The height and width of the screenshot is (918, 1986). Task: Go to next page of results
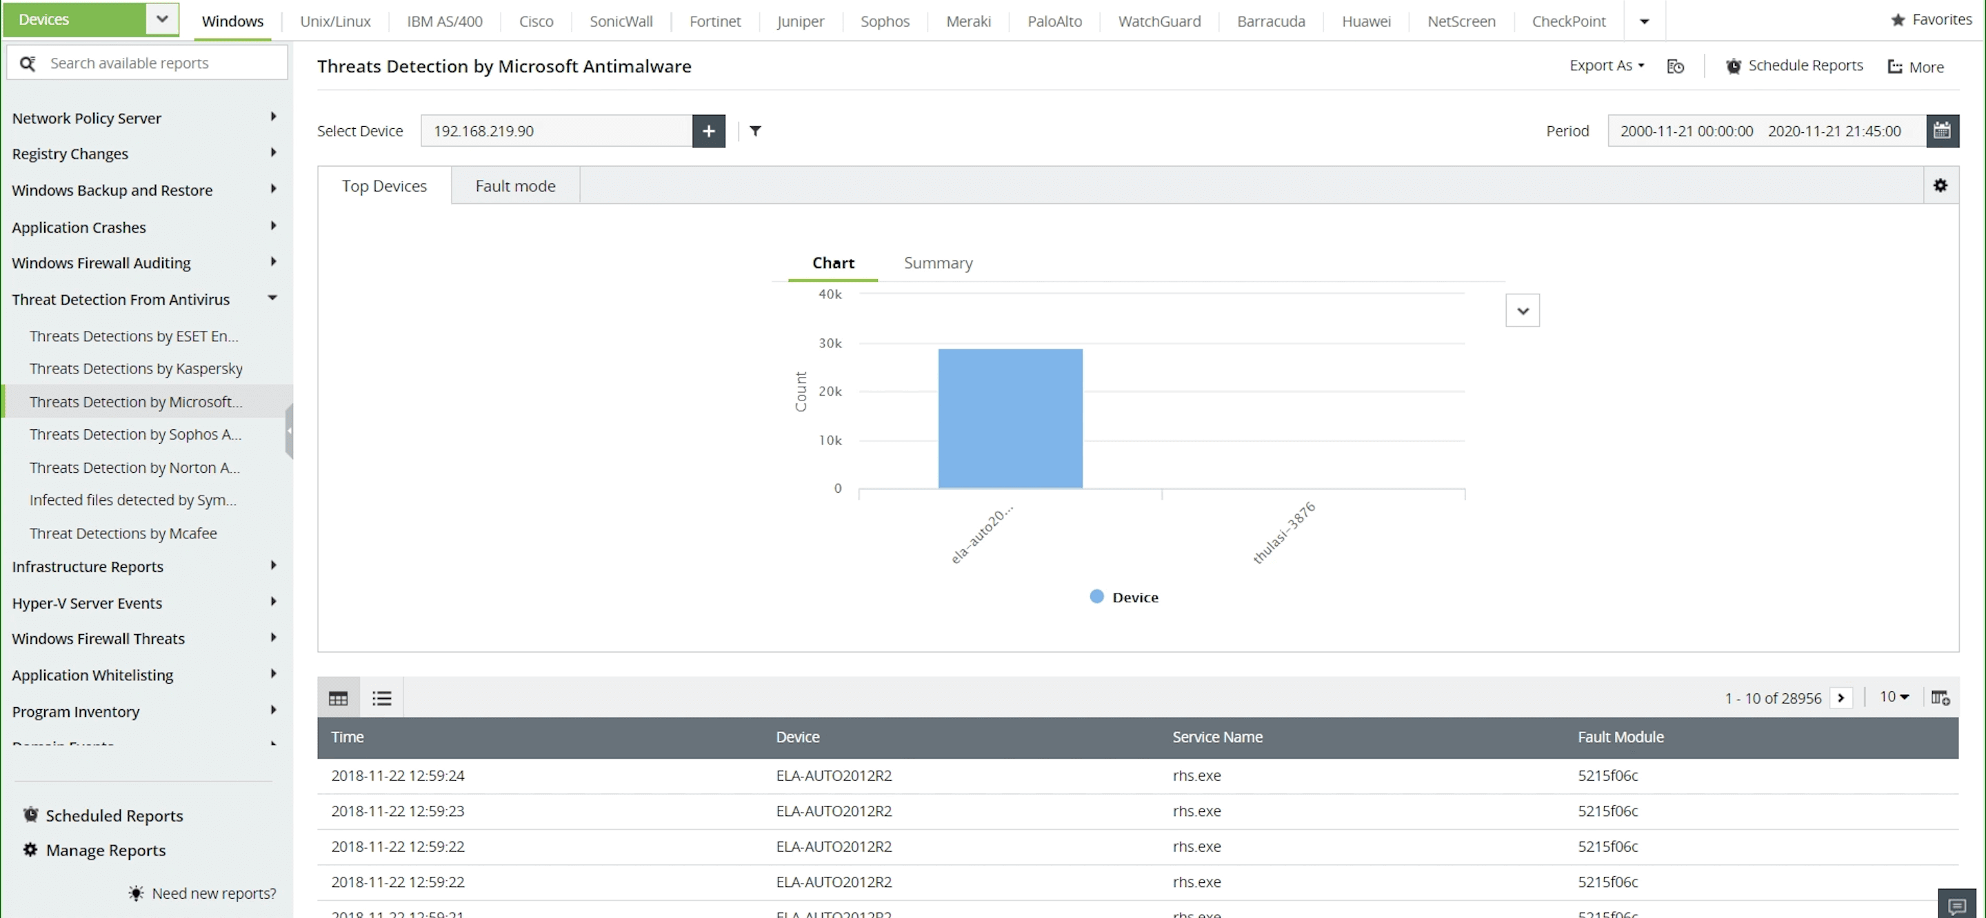(x=1841, y=697)
